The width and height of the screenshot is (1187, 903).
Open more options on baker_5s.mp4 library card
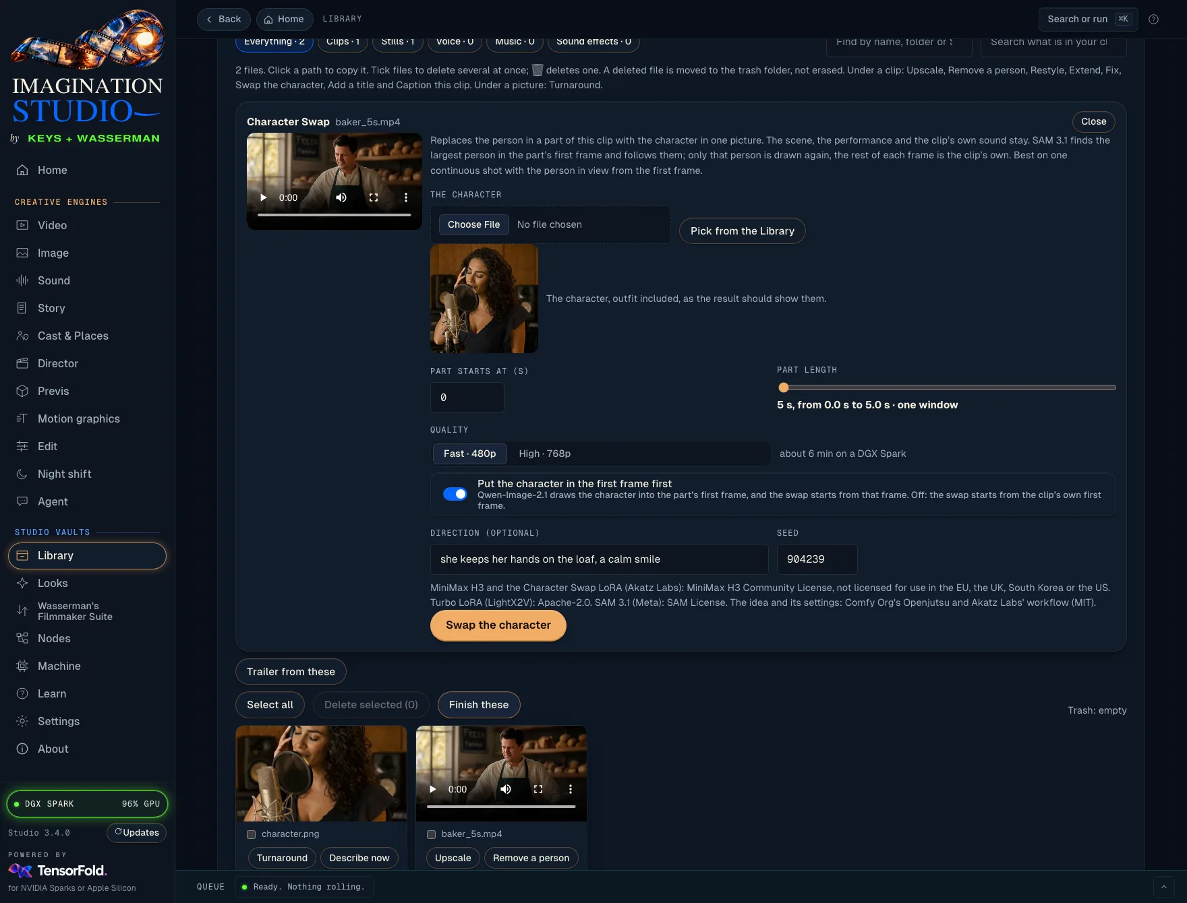click(x=571, y=789)
